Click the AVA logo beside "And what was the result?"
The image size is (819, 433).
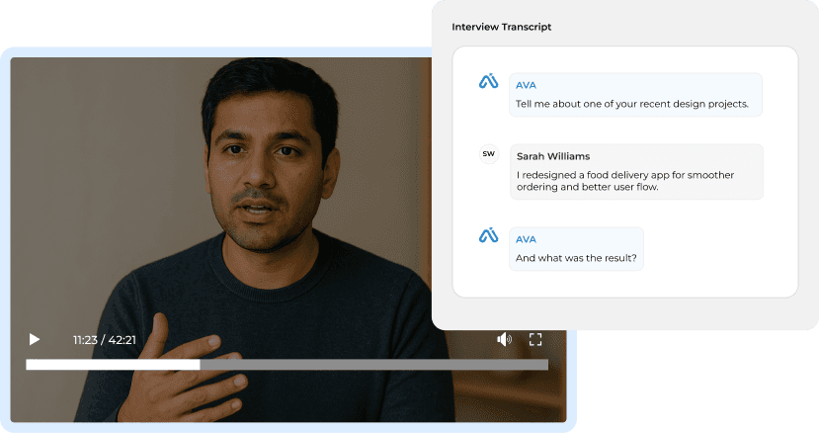point(488,235)
